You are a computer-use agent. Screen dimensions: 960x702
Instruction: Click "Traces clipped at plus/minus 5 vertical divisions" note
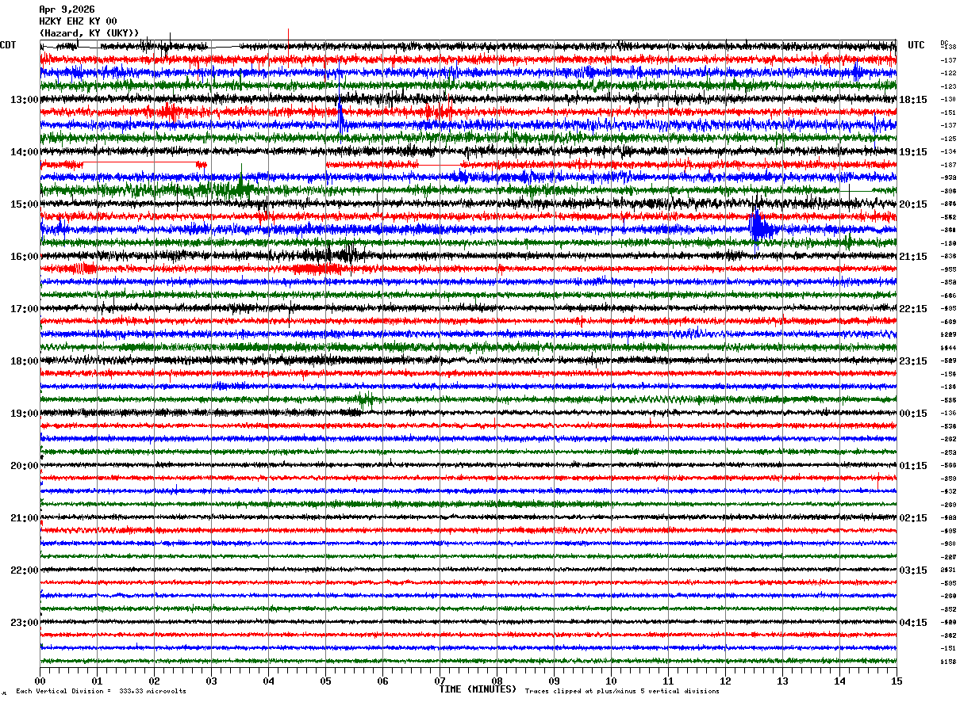click(622, 691)
